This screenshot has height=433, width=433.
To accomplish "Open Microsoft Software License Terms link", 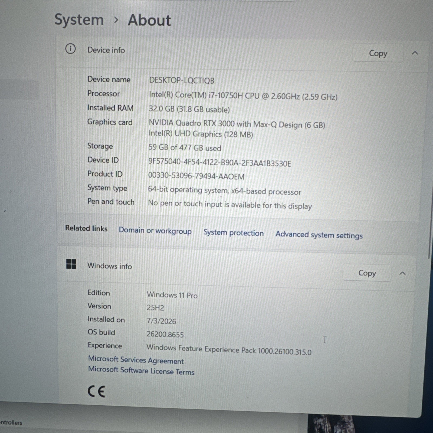I will point(141,370).
